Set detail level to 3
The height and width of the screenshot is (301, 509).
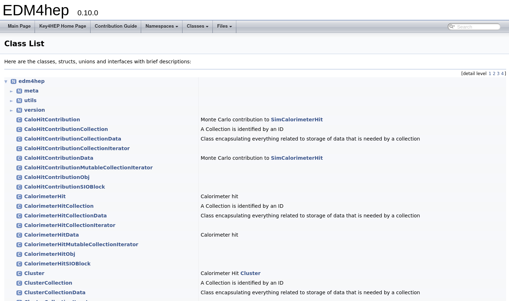pyautogui.click(x=498, y=74)
